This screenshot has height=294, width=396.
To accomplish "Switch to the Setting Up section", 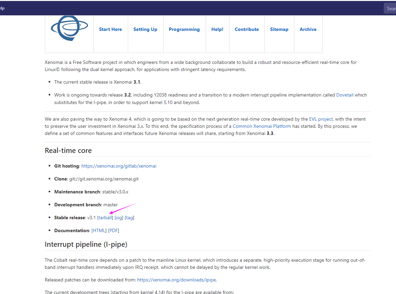I will 145,29.
